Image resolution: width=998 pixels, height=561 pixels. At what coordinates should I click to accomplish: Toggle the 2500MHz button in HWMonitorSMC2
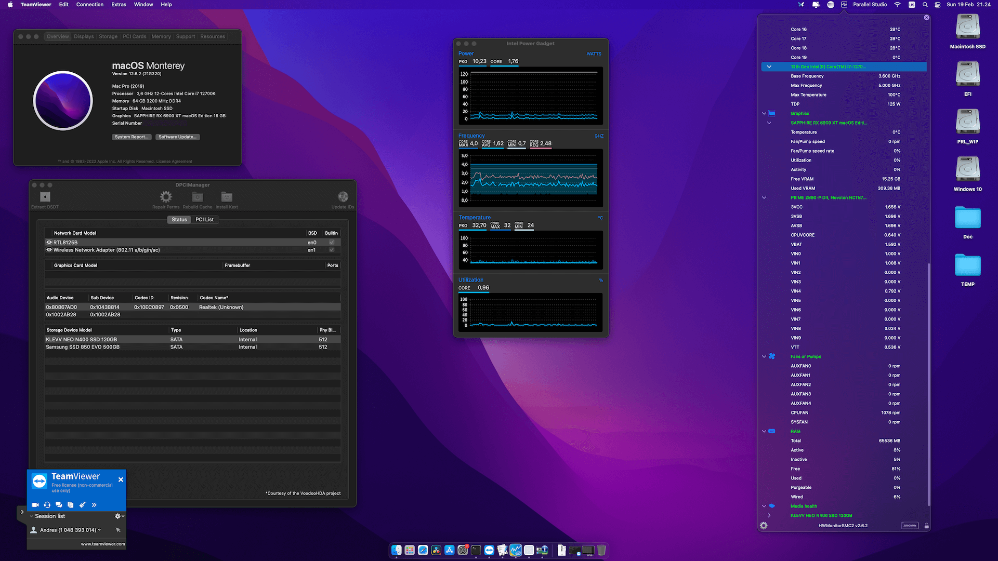pos(910,526)
